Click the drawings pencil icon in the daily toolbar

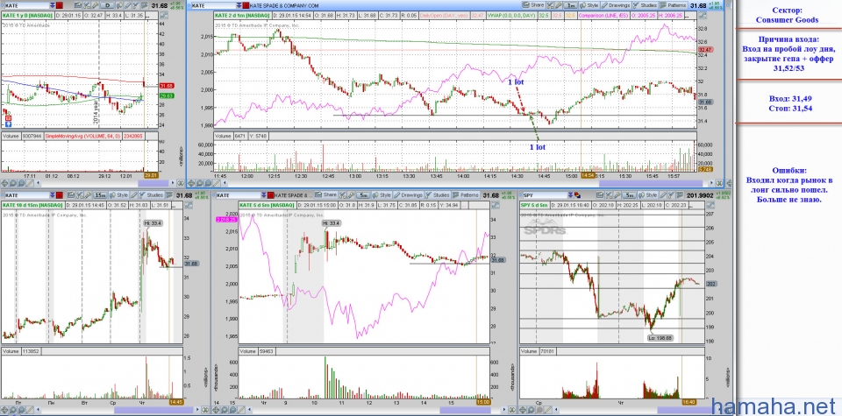coord(128,5)
